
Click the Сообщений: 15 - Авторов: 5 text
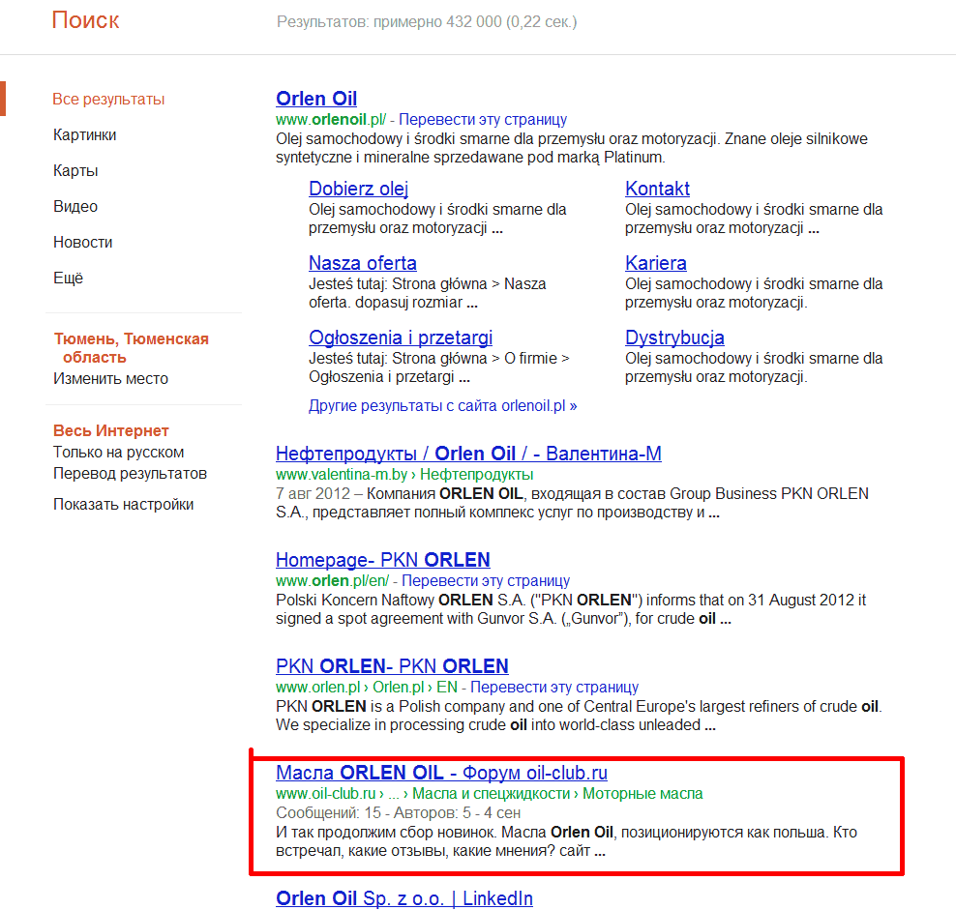click(x=373, y=813)
